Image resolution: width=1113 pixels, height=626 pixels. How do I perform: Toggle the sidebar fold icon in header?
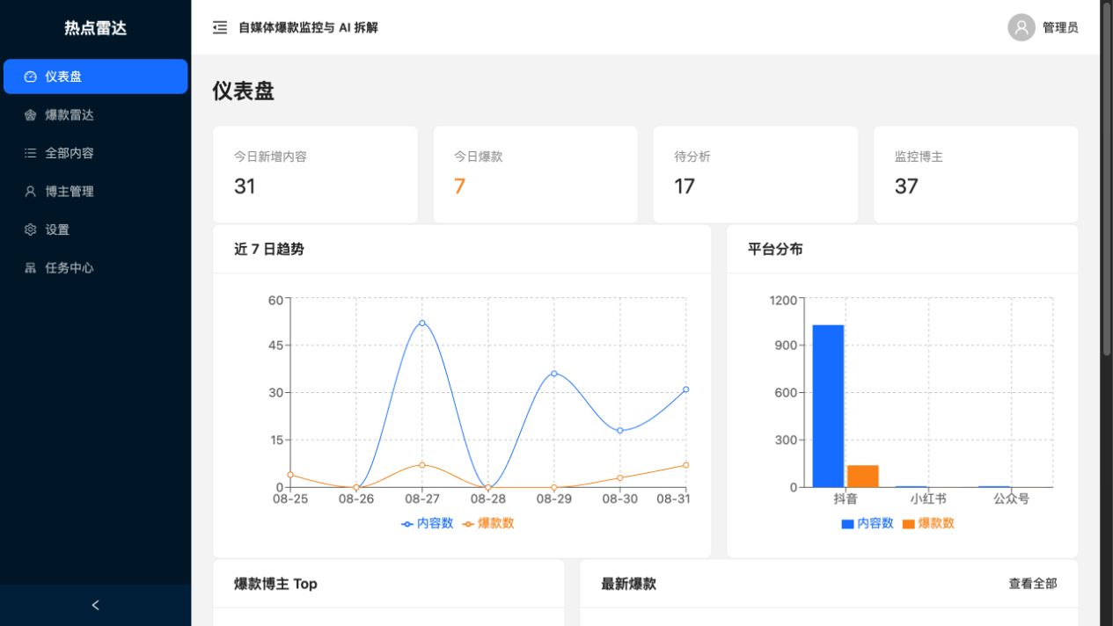pyautogui.click(x=220, y=27)
